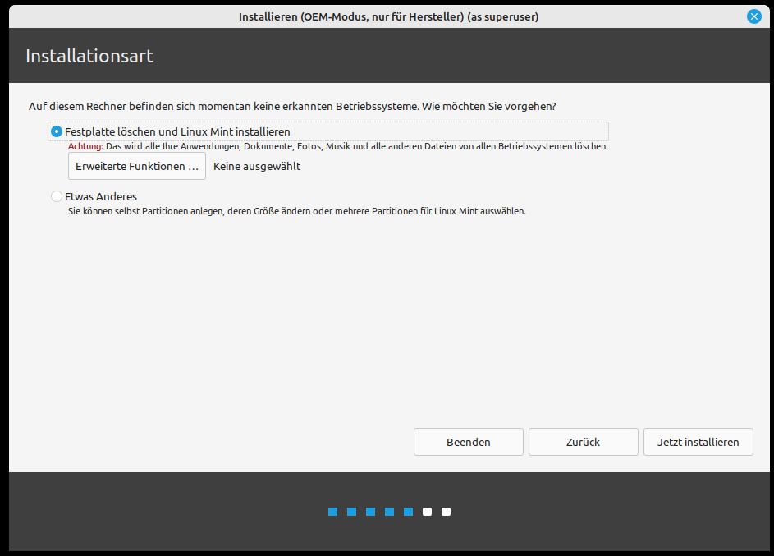Image resolution: width=774 pixels, height=556 pixels.
Task: Click the red "Achtung" warning text
Action: point(85,146)
